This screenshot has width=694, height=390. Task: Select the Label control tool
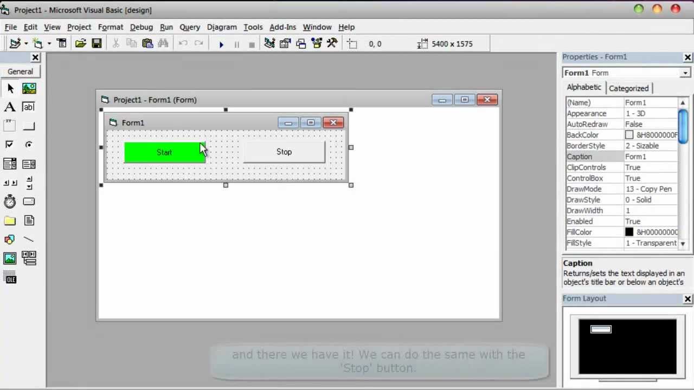(10, 107)
